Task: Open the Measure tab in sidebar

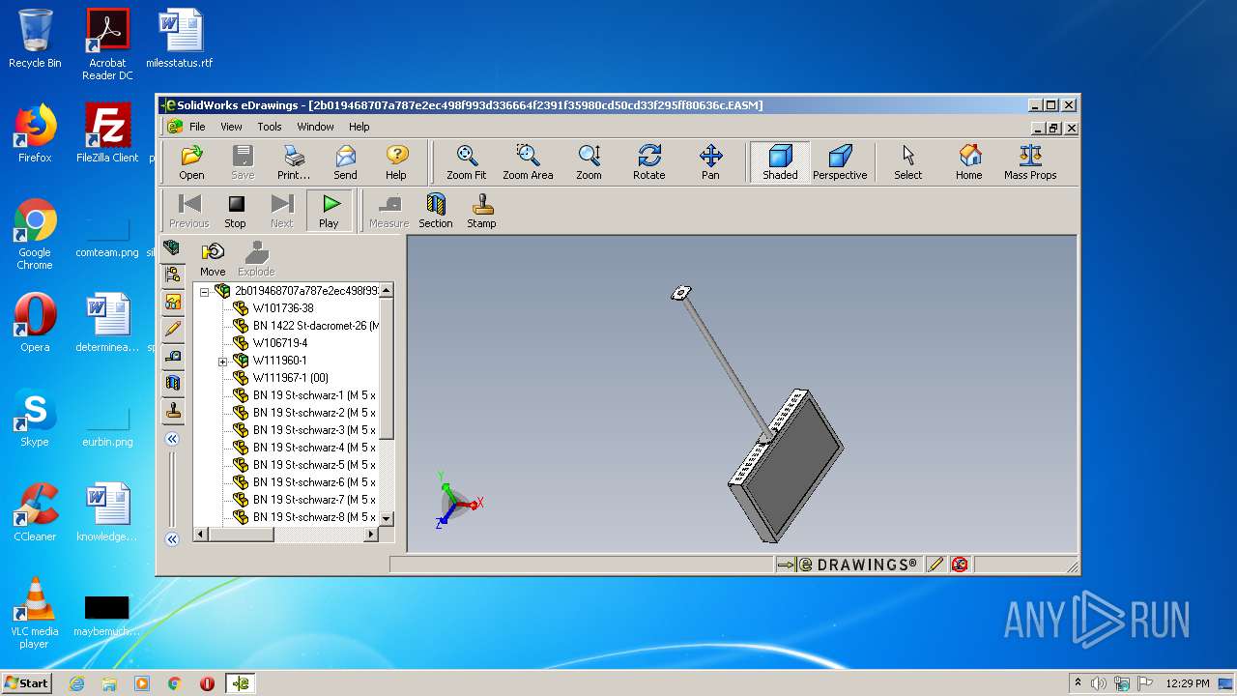Action: pyautogui.click(x=173, y=356)
